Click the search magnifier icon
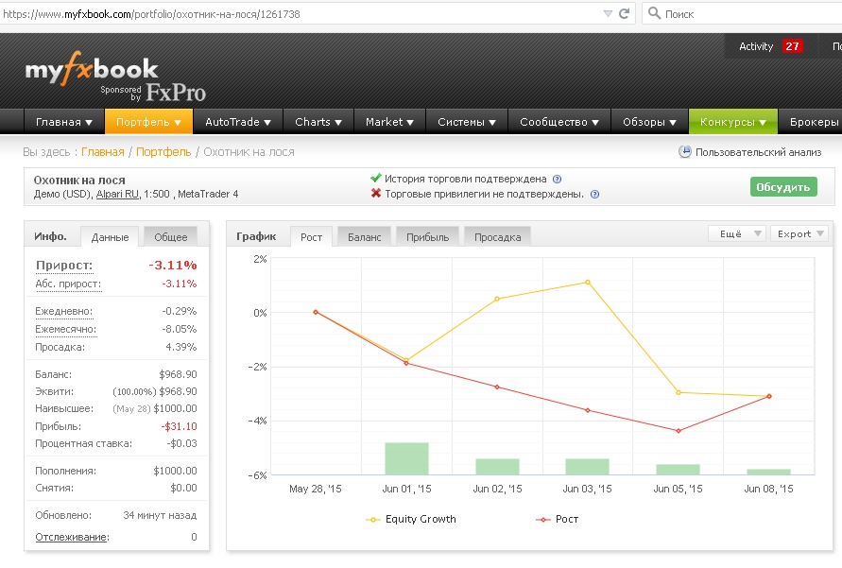The height and width of the screenshot is (568, 842). pyautogui.click(x=654, y=13)
